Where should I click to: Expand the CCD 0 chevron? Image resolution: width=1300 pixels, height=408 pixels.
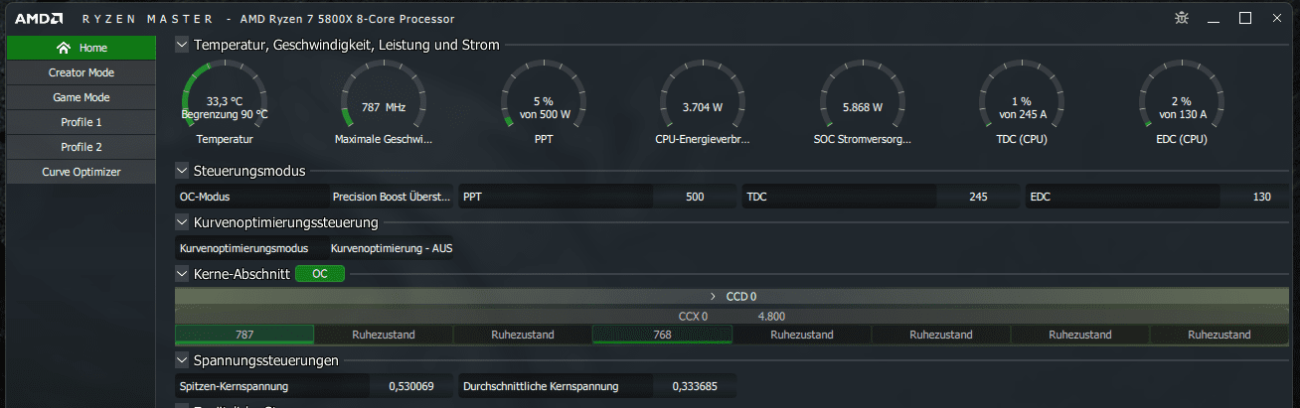(x=714, y=296)
